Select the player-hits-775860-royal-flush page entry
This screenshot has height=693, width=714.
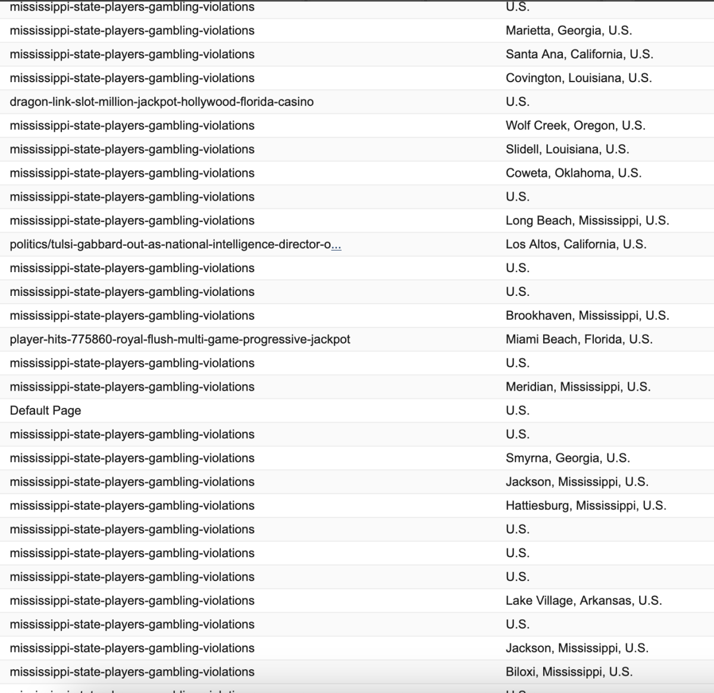(180, 339)
